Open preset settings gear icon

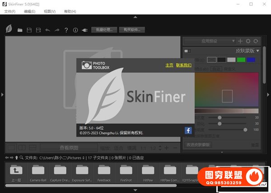pos(248,41)
